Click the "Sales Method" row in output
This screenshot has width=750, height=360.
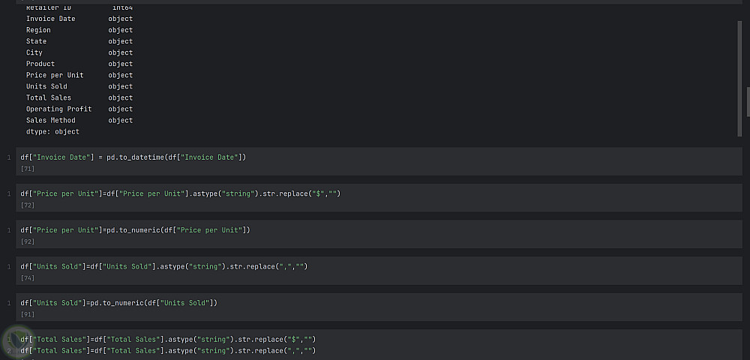pyautogui.click(x=51, y=120)
